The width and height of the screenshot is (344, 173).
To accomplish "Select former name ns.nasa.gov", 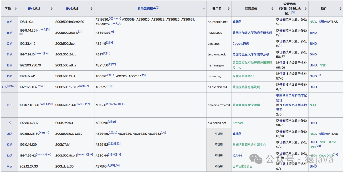I will [216, 65].
